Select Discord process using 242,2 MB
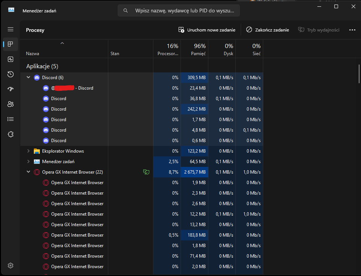Screen dimensions: 361x276 142,109
